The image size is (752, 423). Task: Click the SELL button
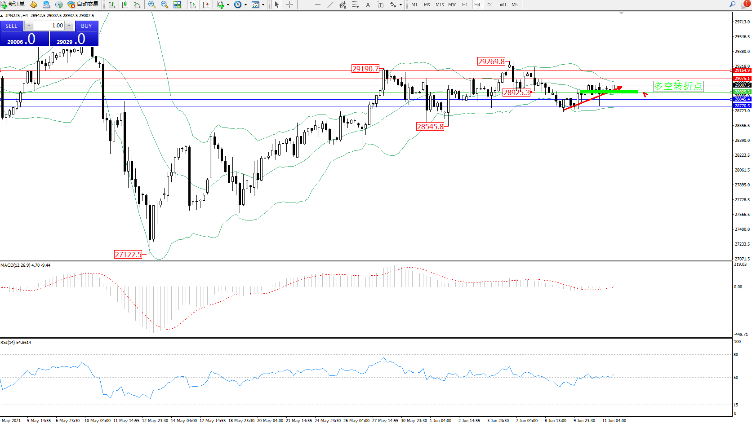11,26
